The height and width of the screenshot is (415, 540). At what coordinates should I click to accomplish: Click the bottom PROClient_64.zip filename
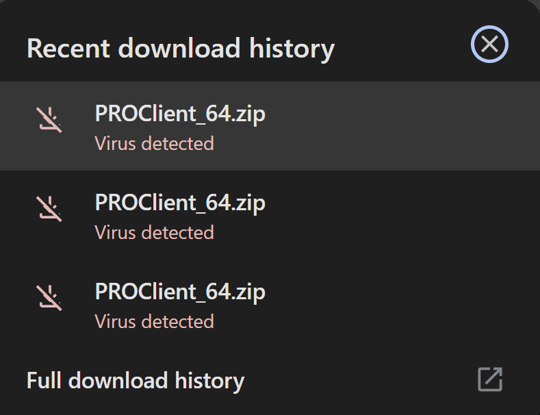tap(180, 292)
